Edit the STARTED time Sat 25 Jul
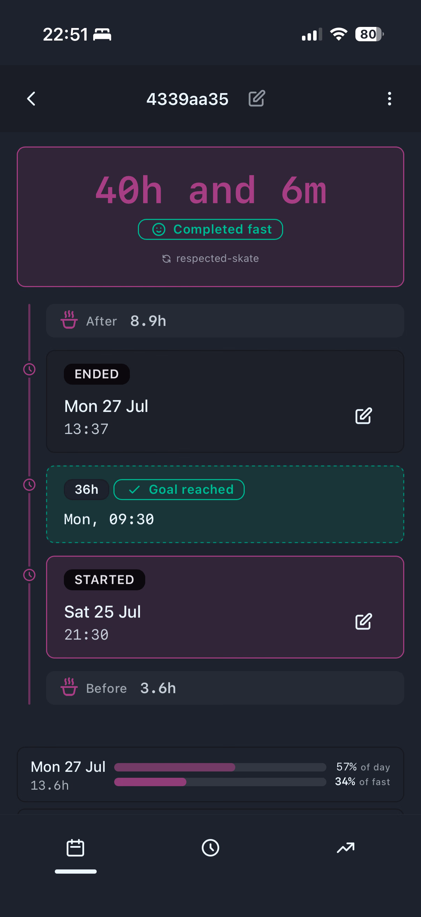 point(363,621)
